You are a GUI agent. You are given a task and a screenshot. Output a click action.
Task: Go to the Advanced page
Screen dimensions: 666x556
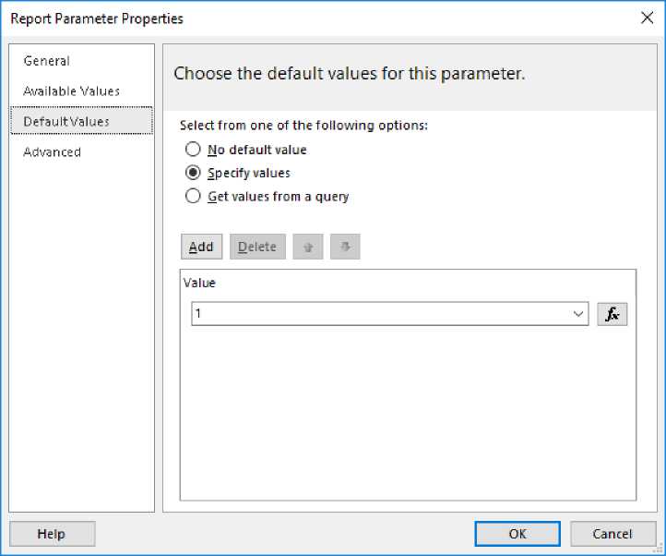click(52, 151)
